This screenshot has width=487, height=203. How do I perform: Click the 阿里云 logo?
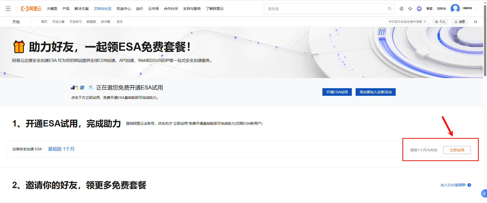coord(31,9)
